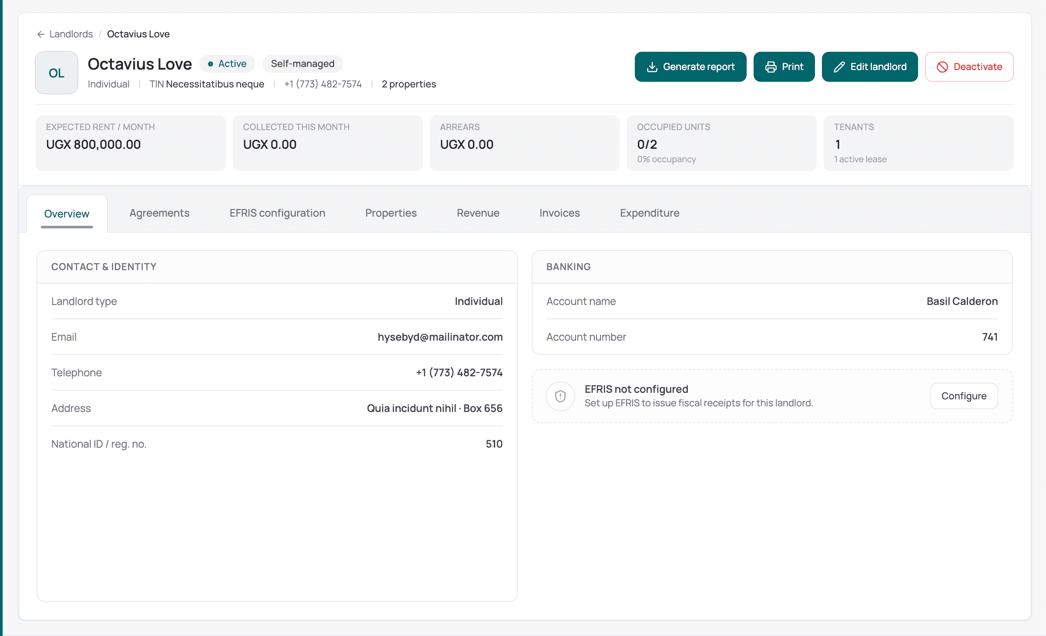Click 0% occupancy text

pos(667,159)
